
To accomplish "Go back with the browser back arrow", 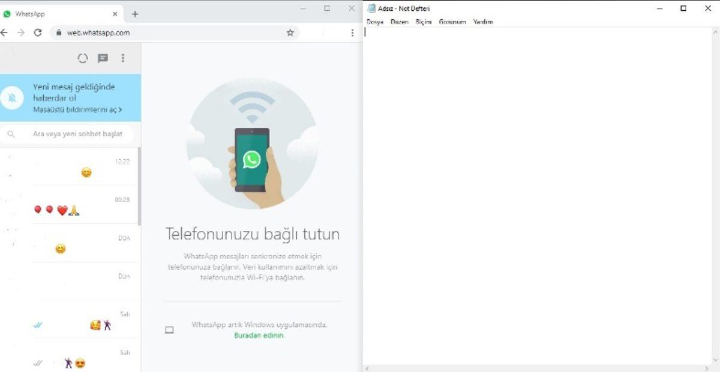I will tap(5, 32).
